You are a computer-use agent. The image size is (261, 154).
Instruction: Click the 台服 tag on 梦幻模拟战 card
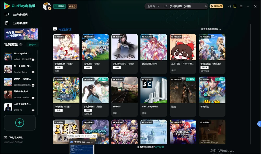[x=58, y=67]
